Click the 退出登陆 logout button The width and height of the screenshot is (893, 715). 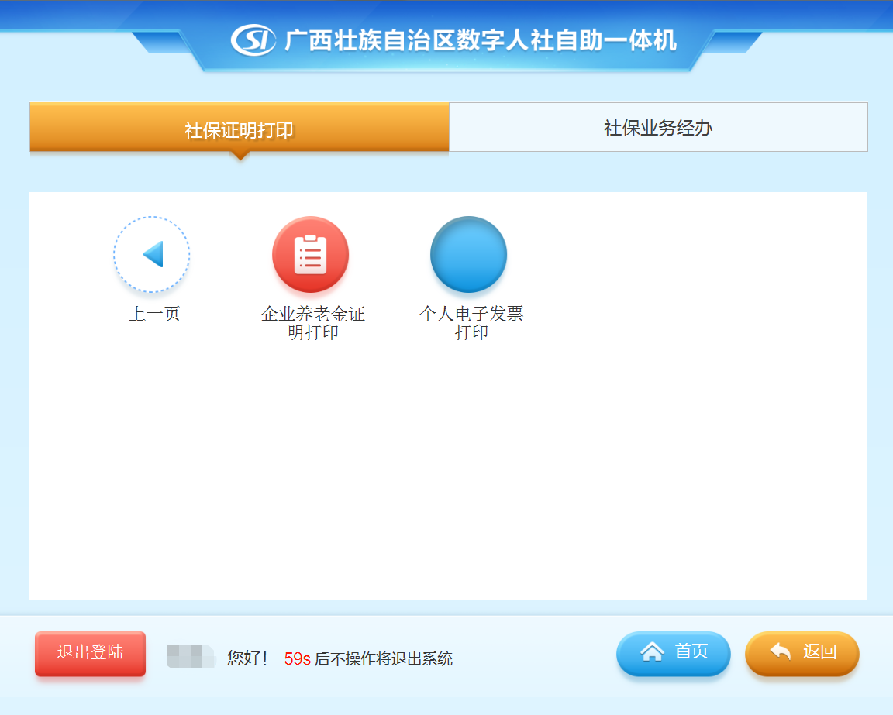pyautogui.click(x=90, y=654)
